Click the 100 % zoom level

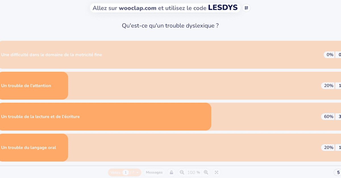[194, 172]
